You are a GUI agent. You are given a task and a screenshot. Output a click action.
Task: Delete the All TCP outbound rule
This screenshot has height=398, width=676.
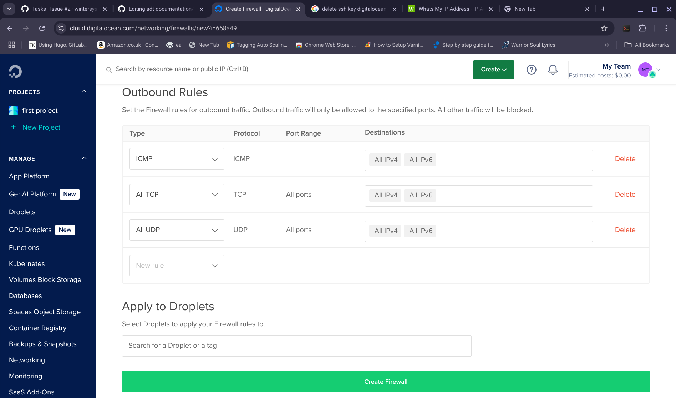point(625,195)
